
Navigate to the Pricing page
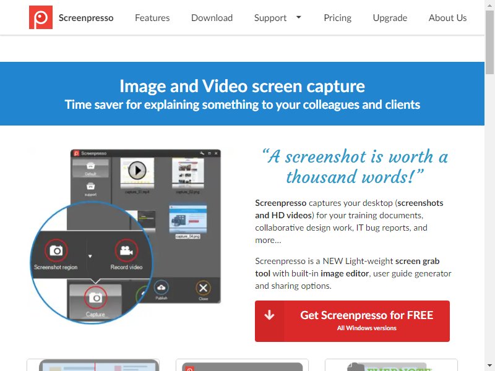(x=337, y=18)
